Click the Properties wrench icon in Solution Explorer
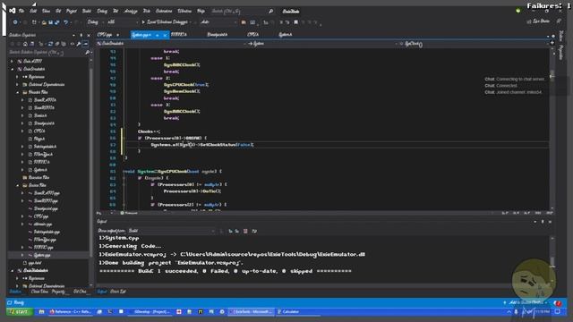Image resolution: width=573 pixels, height=322 pixels. pos(79,44)
